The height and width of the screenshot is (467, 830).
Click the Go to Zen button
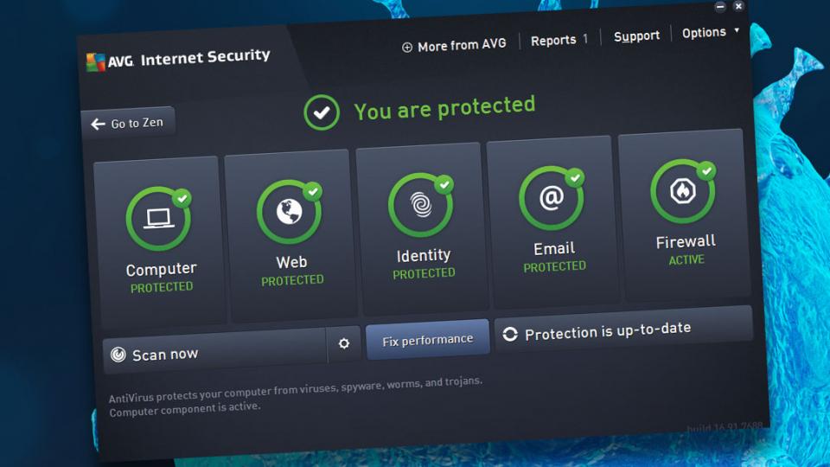coord(128,124)
